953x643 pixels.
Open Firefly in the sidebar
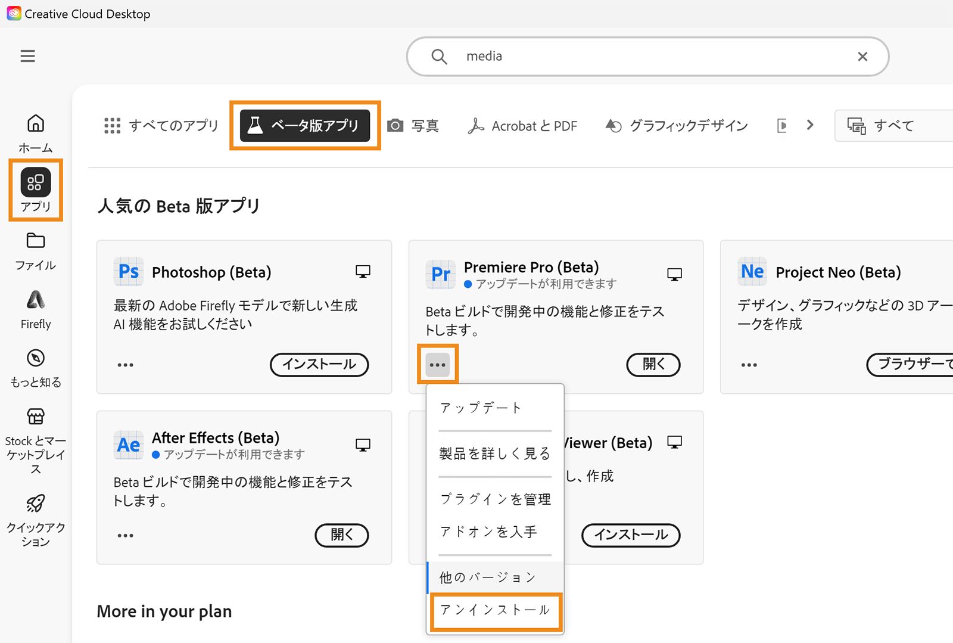36,310
